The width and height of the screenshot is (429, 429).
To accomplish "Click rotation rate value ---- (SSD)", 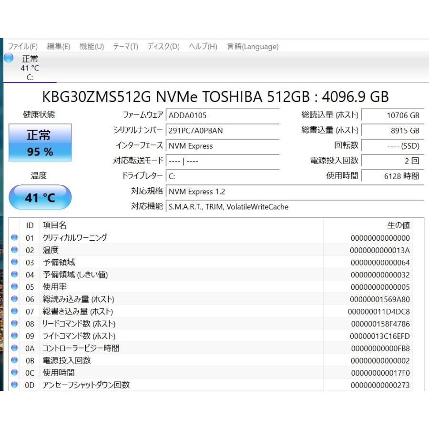I will point(393,146).
